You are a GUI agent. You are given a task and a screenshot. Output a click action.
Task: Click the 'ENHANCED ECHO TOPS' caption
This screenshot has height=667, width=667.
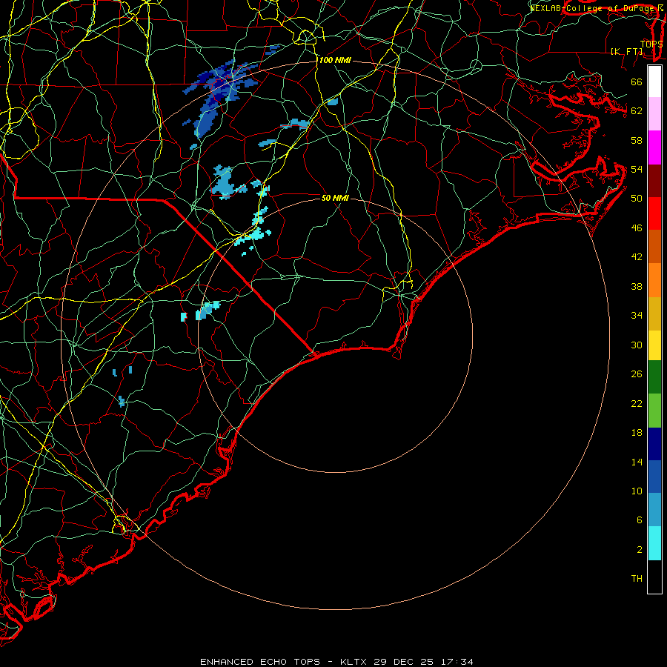point(260,662)
